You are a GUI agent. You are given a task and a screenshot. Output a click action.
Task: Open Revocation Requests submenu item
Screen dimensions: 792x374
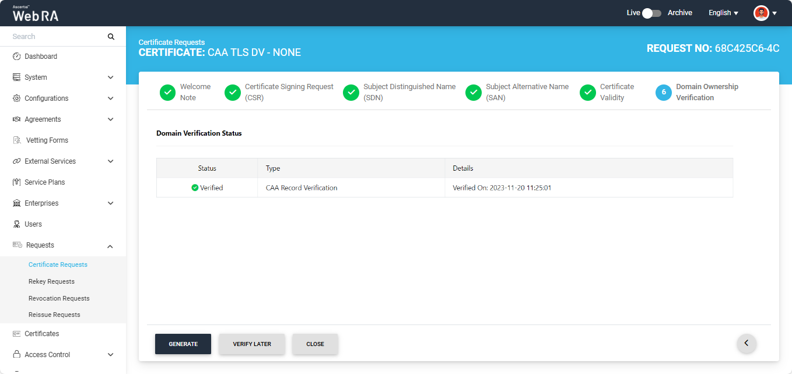(x=59, y=298)
